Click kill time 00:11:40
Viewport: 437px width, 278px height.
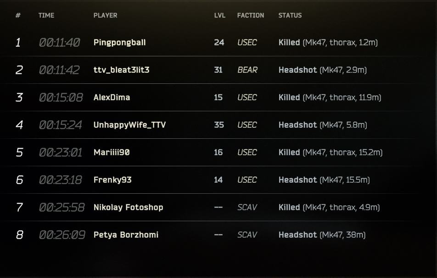pos(60,43)
